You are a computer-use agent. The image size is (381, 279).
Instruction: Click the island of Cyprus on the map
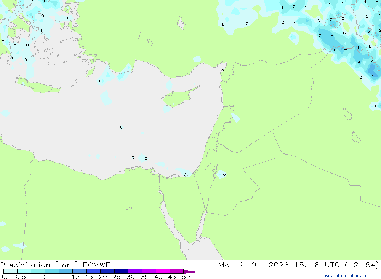pyautogui.click(x=178, y=98)
